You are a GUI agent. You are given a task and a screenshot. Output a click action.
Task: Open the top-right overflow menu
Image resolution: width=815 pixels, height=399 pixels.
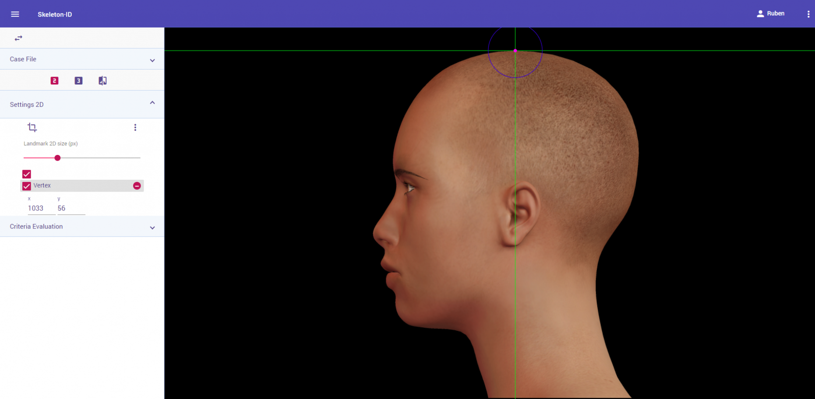pos(808,14)
